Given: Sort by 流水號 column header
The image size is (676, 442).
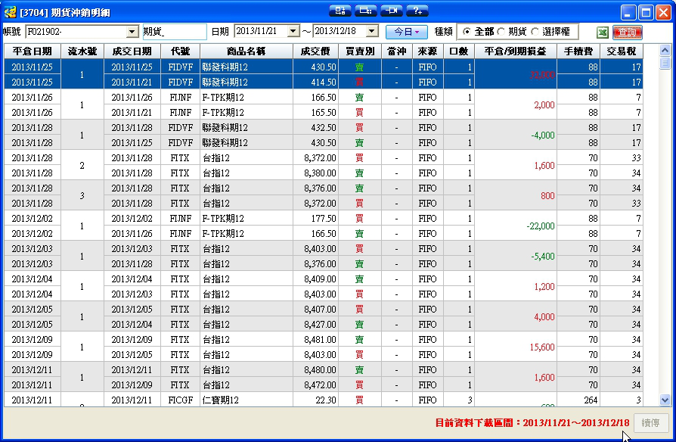Looking at the screenshot, I should pyautogui.click(x=82, y=51).
